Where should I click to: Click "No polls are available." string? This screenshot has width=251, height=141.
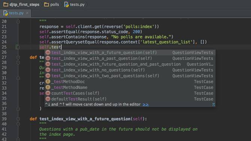(x=141, y=37)
